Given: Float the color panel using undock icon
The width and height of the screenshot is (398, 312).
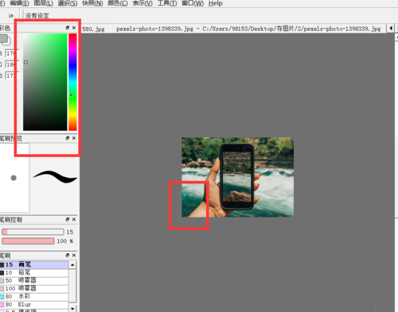Looking at the screenshot, I should (x=68, y=28).
